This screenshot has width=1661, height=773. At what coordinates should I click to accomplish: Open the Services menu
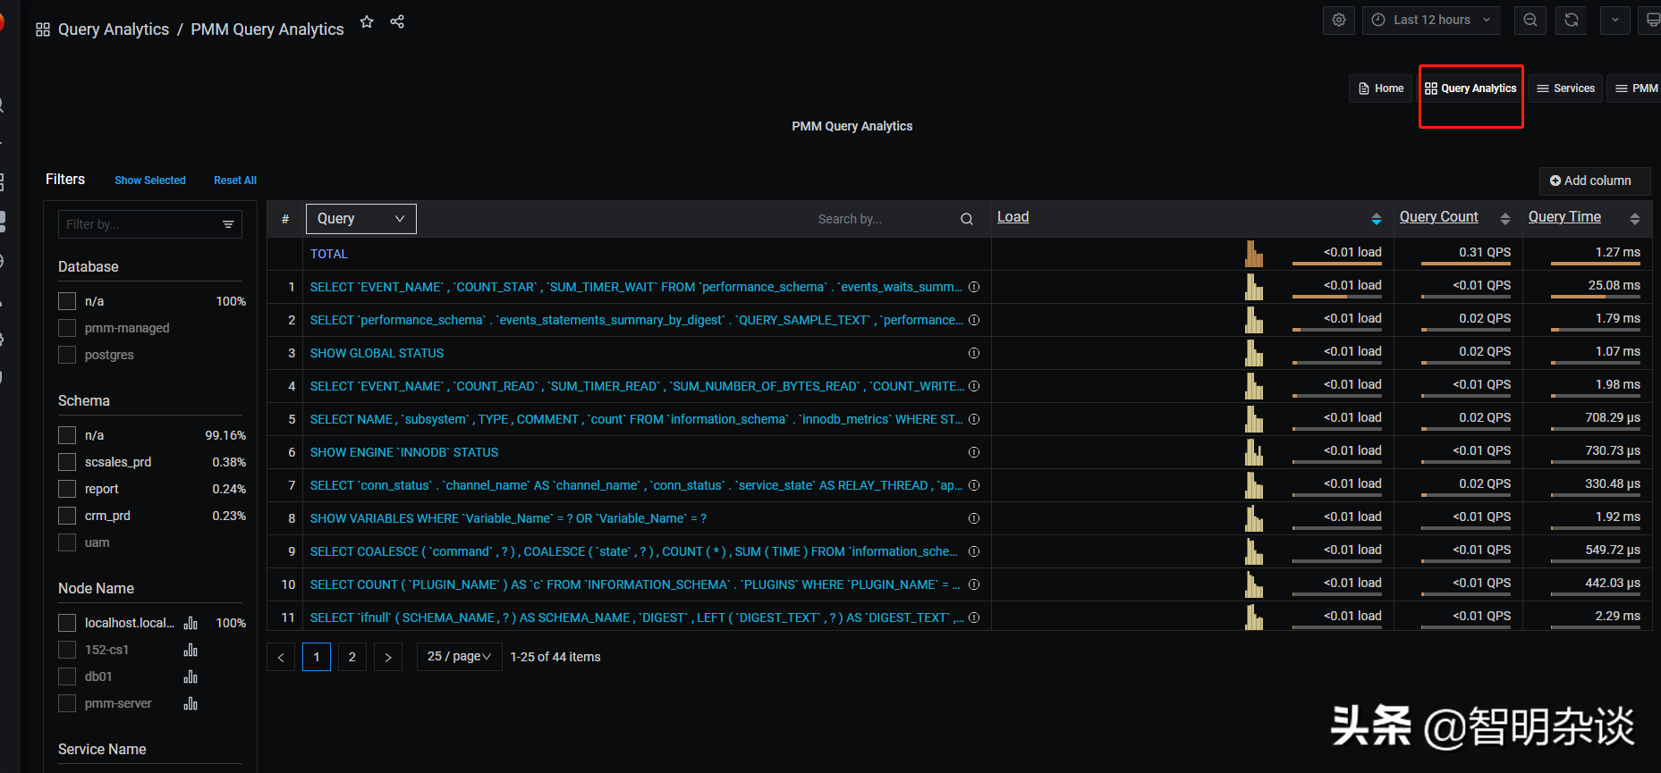coord(1565,88)
